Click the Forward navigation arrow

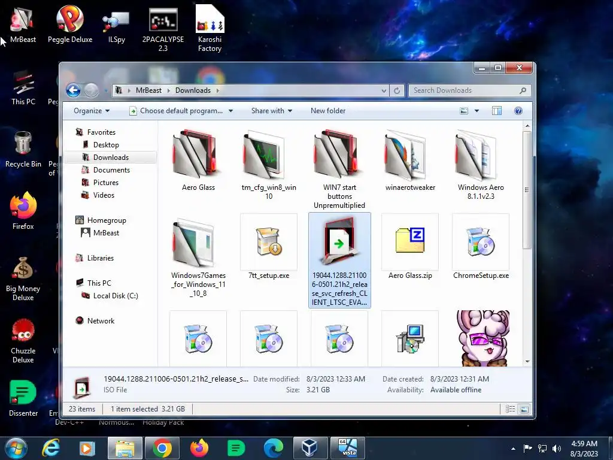point(92,90)
